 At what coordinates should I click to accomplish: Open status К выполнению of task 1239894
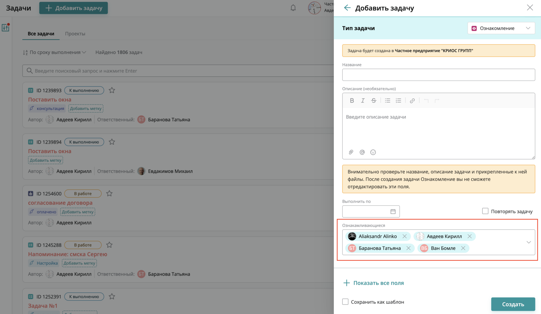point(84,142)
